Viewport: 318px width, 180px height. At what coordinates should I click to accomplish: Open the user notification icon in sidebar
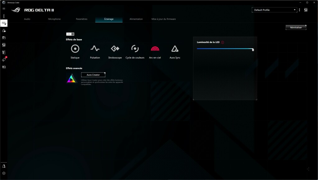pyautogui.click(x=4, y=166)
